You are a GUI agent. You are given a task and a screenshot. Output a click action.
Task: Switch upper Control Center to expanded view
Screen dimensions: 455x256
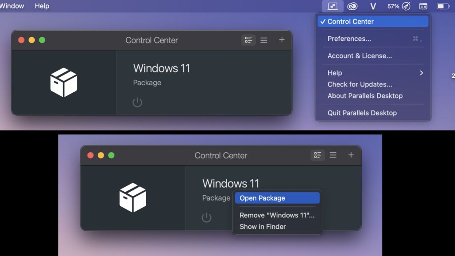click(x=248, y=39)
